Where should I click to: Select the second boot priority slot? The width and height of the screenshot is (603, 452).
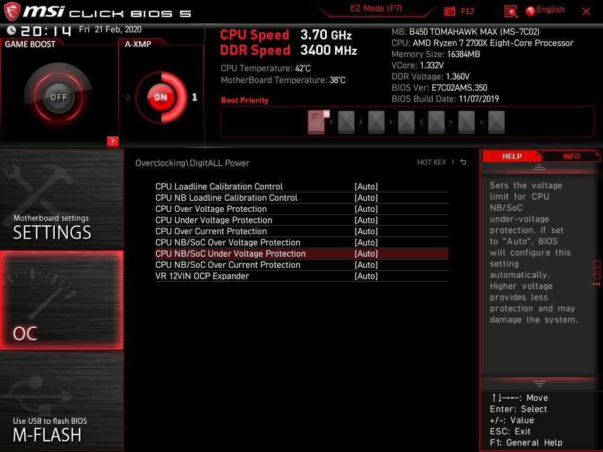[x=346, y=122]
